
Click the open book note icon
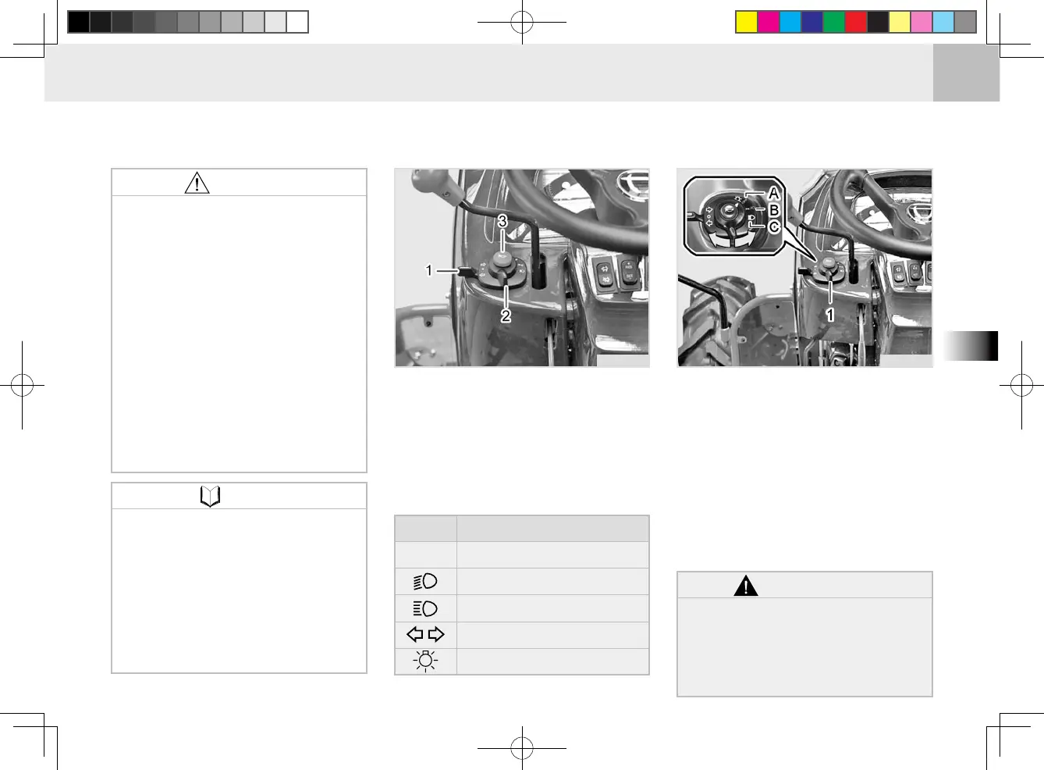pyautogui.click(x=210, y=496)
